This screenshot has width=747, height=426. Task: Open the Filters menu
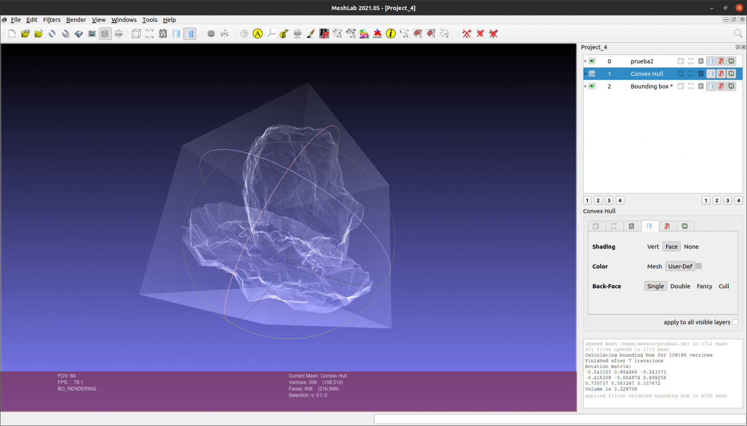pos(52,20)
